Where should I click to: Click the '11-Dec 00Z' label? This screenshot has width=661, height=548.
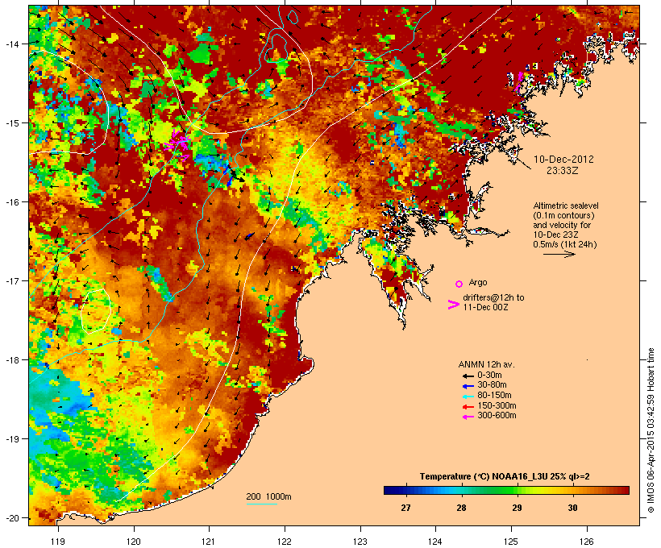coord(485,307)
